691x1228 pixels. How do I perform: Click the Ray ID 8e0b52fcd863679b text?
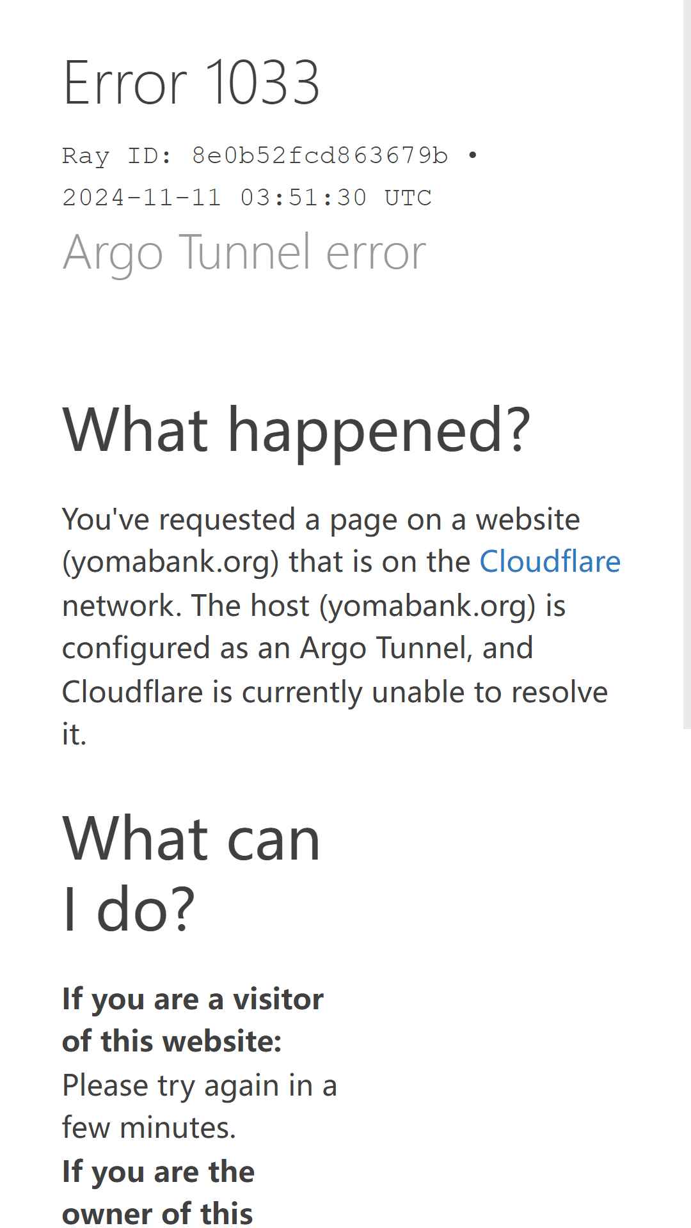point(255,155)
